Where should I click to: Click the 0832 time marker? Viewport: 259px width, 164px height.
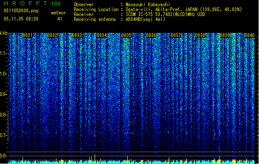click(52, 35)
